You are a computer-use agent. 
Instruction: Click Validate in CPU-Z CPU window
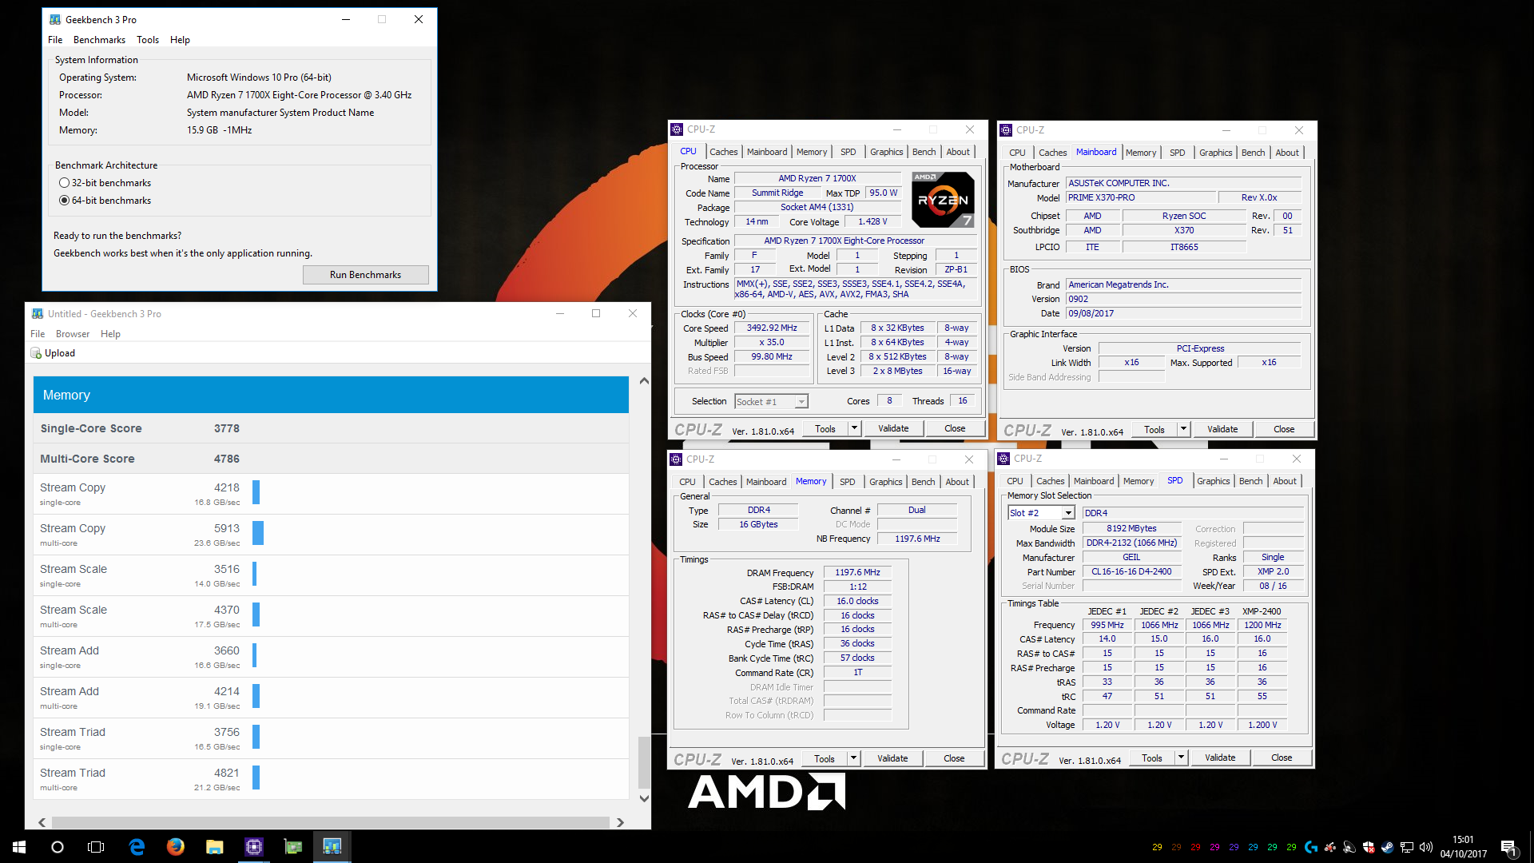pyautogui.click(x=893, y=428)
